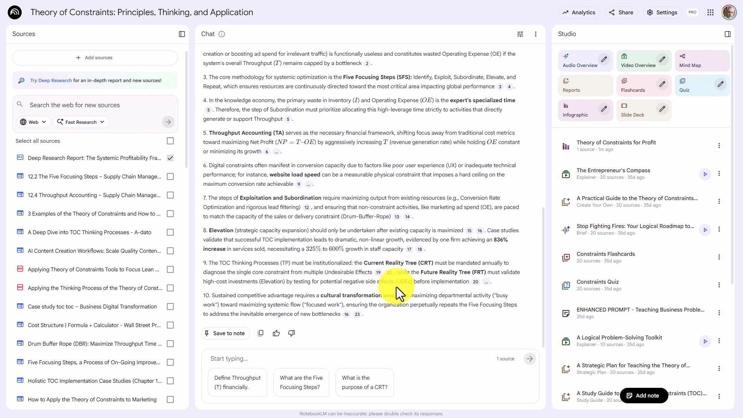Expand the Web source dropdown
Viewport: 743px width, 418px height.
(x=33, y=122)
